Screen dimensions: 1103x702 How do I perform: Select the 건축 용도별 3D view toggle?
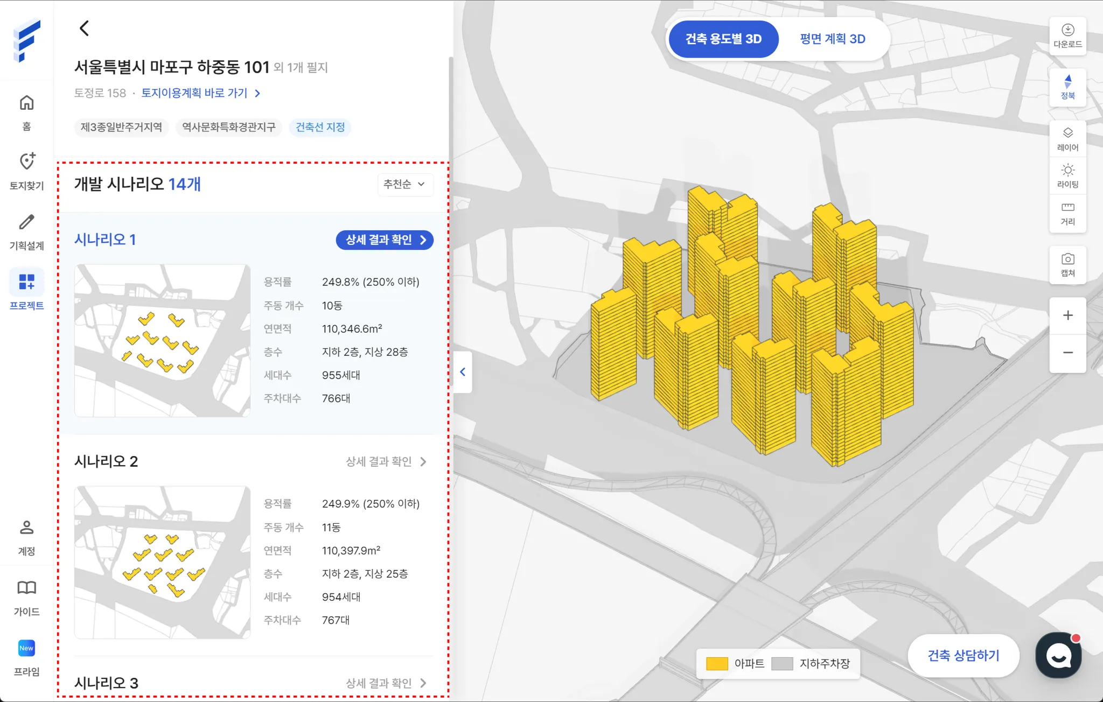pyautogui.click(x=723, y=39)
